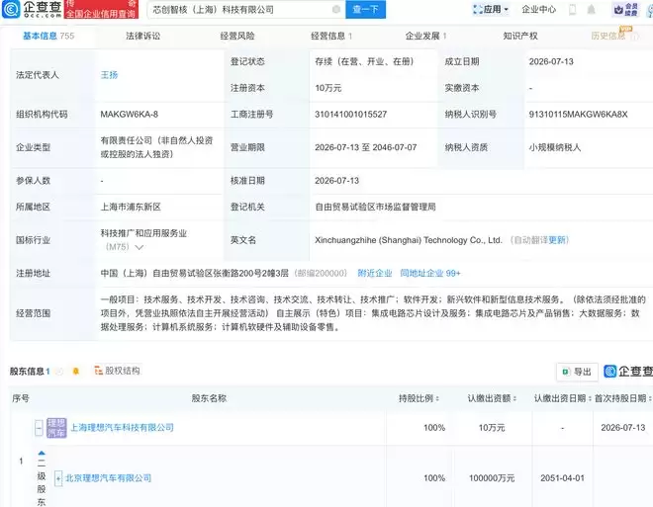
Task: Click the 上海市浦东新区 value
Action: [131, 207]
